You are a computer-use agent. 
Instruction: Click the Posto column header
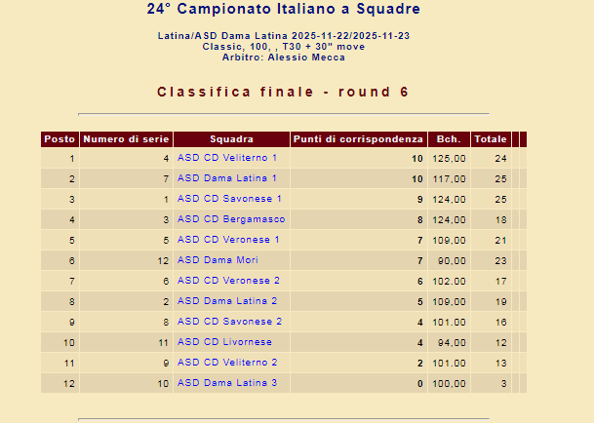click(59, 139)
